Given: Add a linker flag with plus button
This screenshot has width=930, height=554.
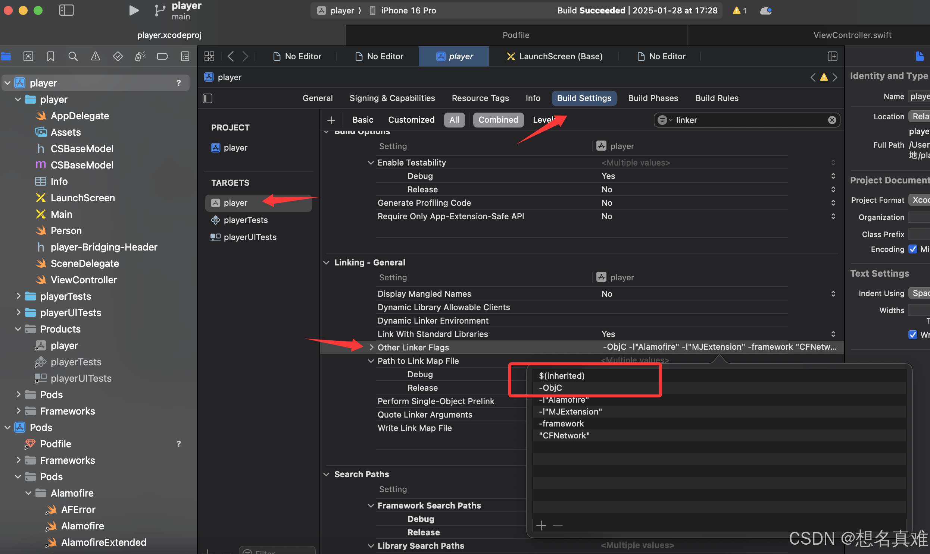Looking at the screenshot, I should [x=541, y=526].
